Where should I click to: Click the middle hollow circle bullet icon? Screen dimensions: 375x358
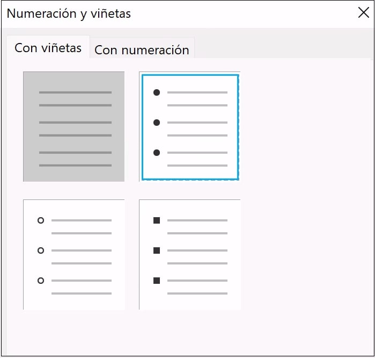[x=41, y=250]
